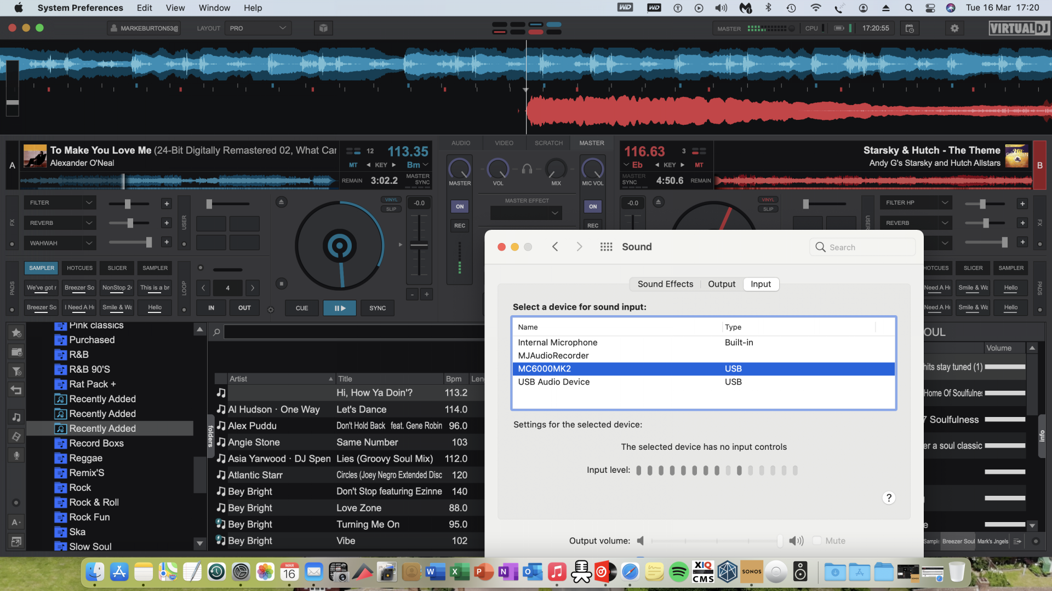Toggle microphone ON button in mixer
The height and width of the screenshot is (591, 1052).
593,206
